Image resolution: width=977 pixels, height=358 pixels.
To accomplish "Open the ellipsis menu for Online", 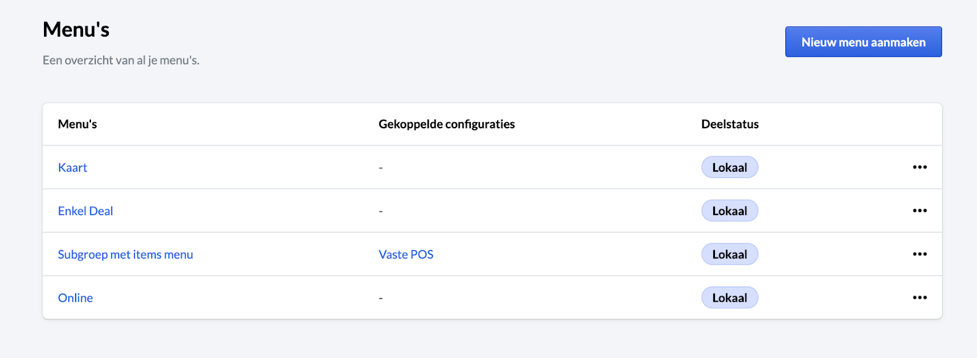I will click(x=920, y=298).
